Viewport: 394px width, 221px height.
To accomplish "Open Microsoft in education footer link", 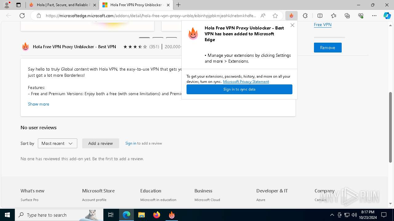I will tap(158, 200).
